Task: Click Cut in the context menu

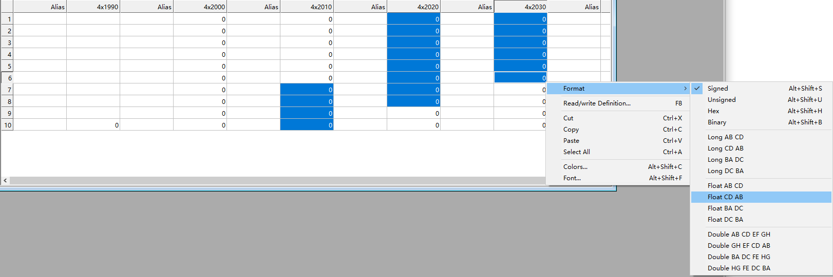Action: pyautogui.click(x=568, y=118)
